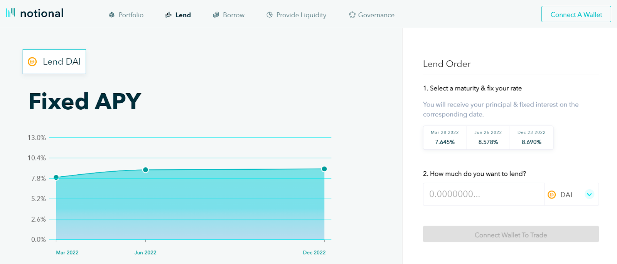Screen dimensions: 617x264
Task: Open the Borrow tab
Action: click(229, 15)
